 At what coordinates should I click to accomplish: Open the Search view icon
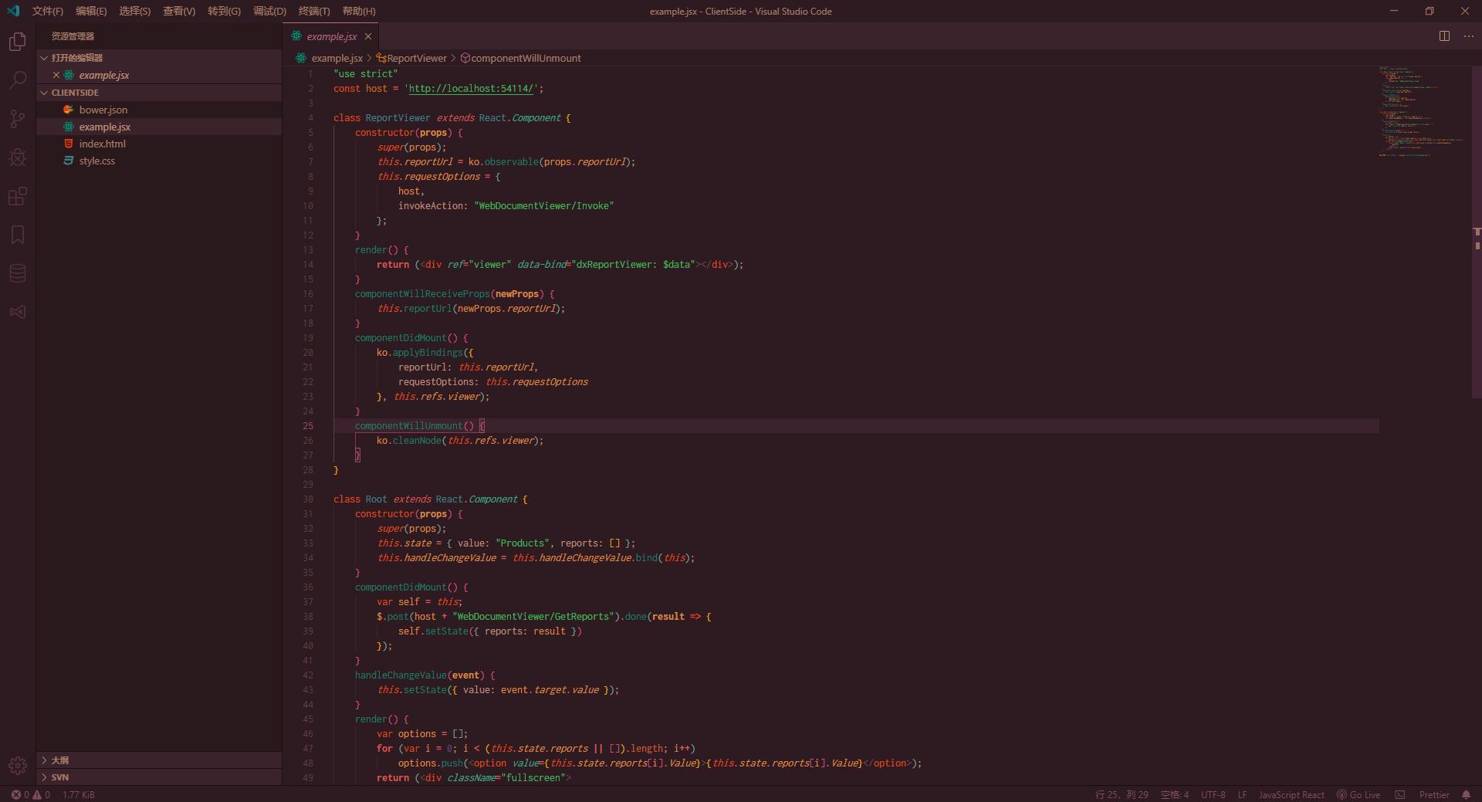(17, 80)
